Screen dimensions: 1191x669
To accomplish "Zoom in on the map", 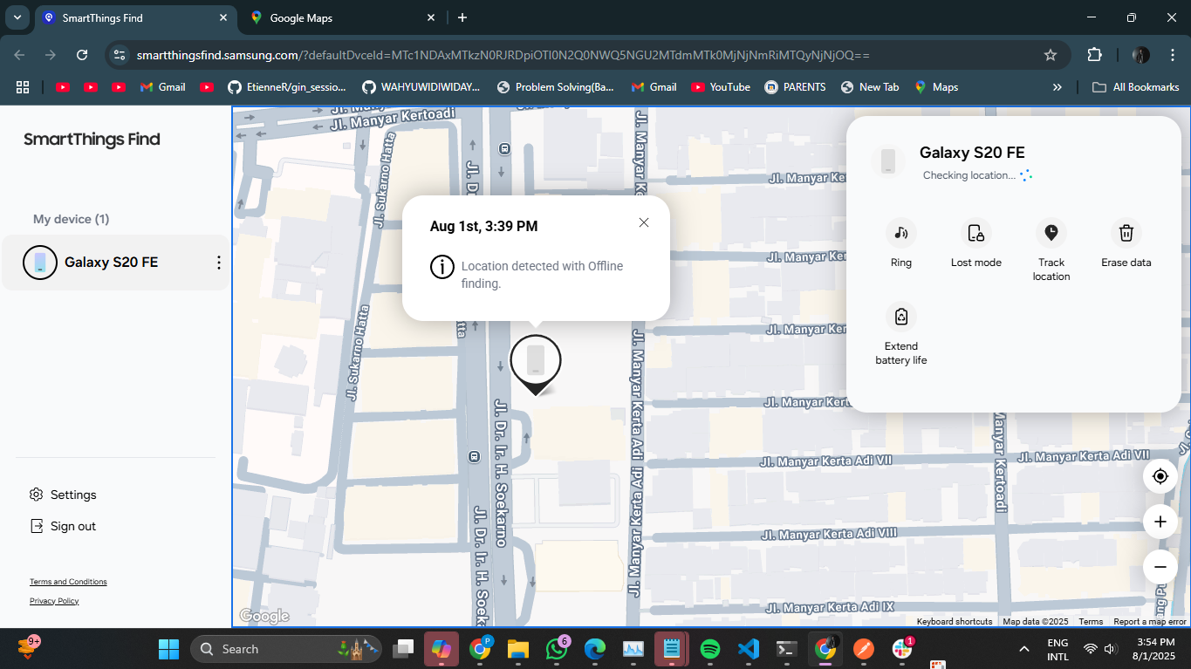I will coord(1160,522).
